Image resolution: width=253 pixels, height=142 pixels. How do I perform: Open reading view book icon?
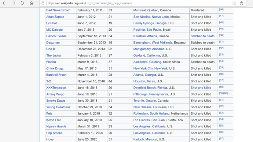click(x=234, y=3)
